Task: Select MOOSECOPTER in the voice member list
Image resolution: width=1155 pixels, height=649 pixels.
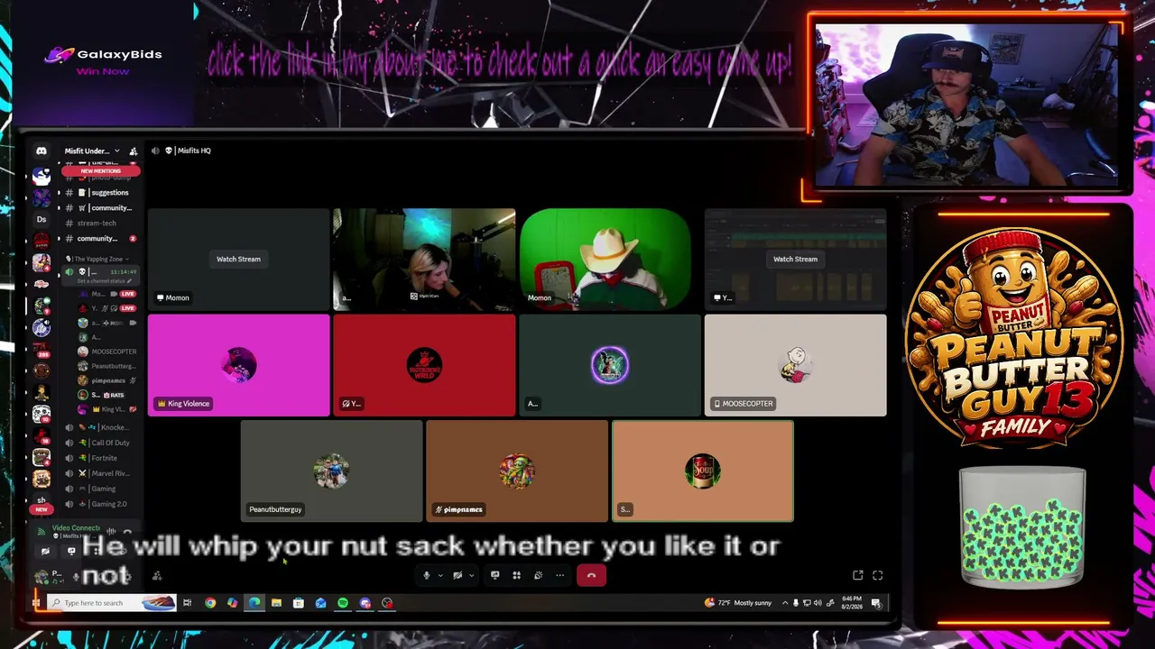Action: coord(107,352)
